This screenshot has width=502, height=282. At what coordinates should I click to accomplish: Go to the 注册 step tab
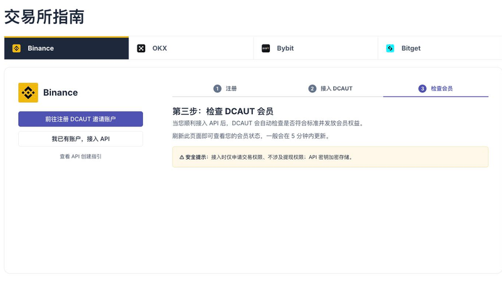225,88
